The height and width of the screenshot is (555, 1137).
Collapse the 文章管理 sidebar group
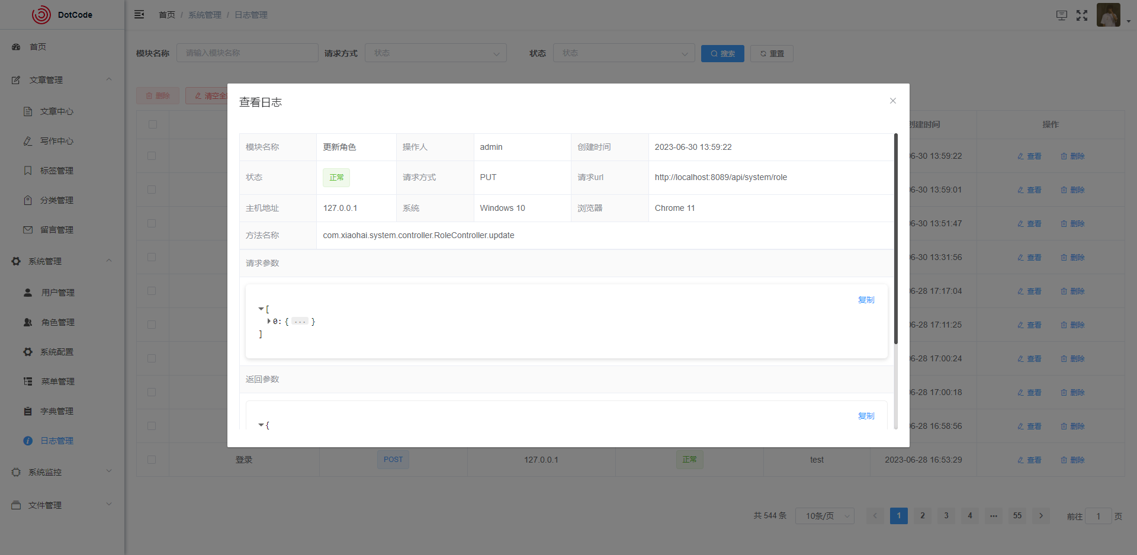[x=62, y=80]
